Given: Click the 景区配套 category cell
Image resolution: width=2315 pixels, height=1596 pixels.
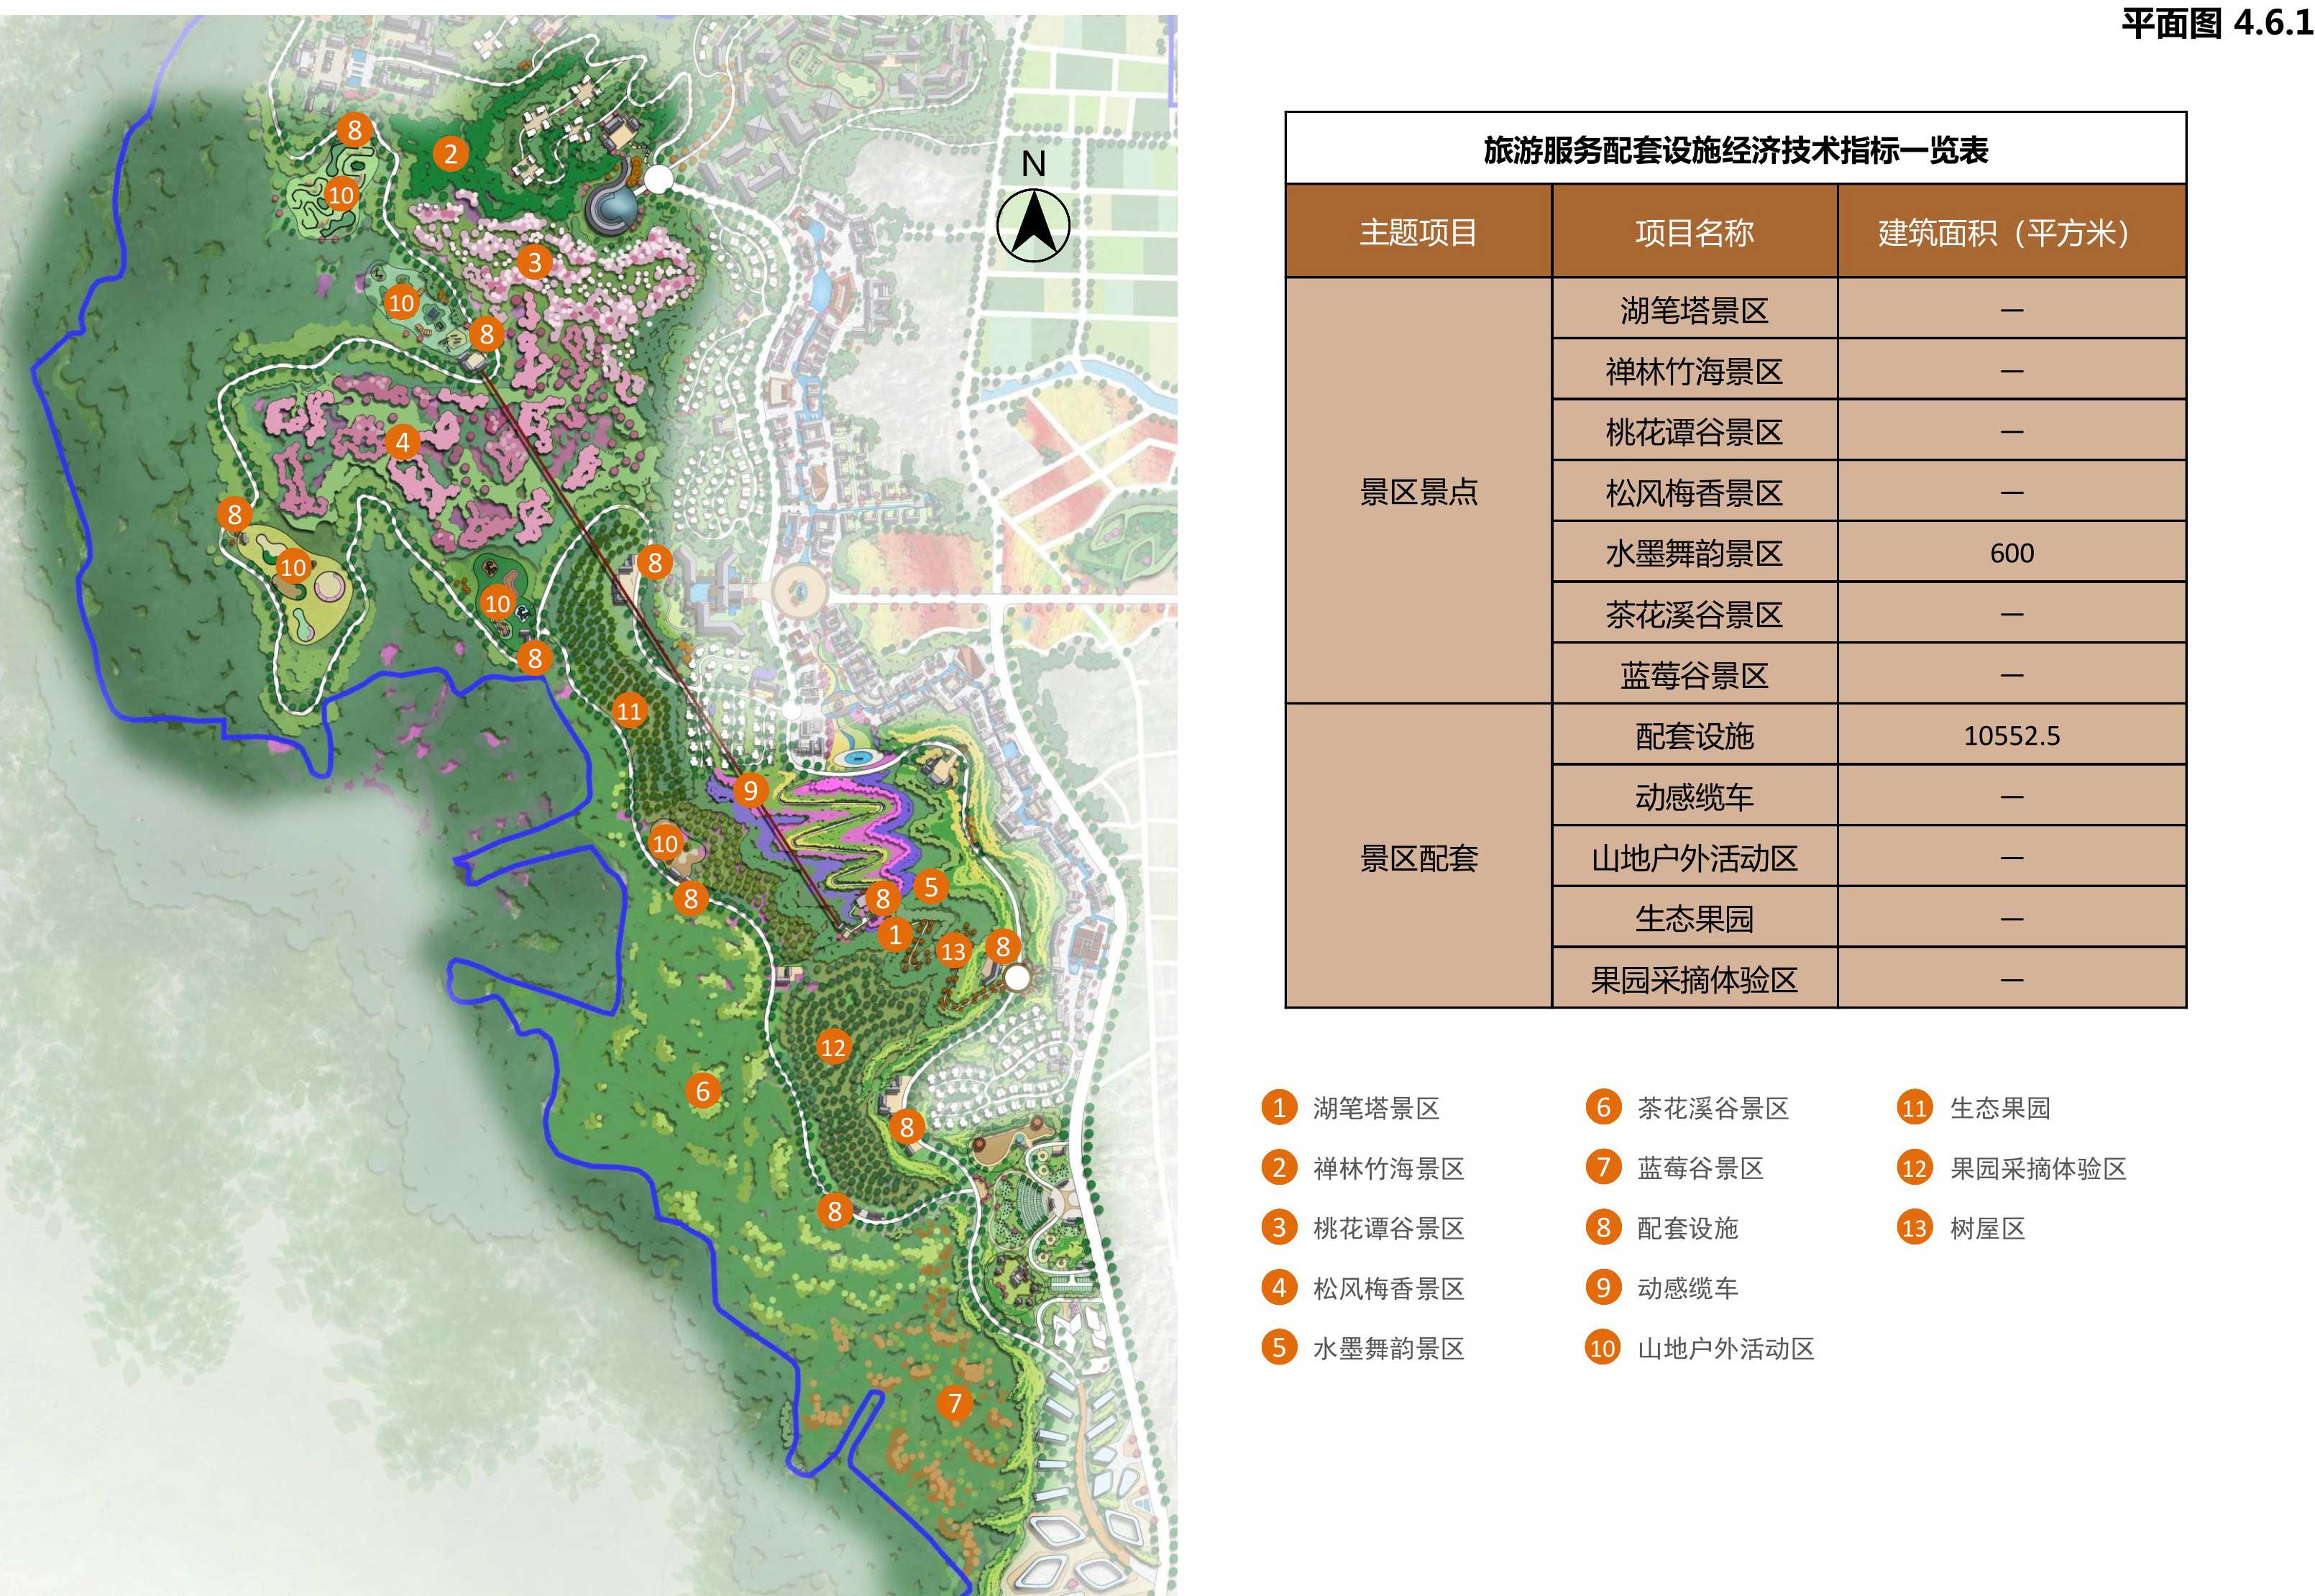Looking at the screenshot, I should point(1418,858).
